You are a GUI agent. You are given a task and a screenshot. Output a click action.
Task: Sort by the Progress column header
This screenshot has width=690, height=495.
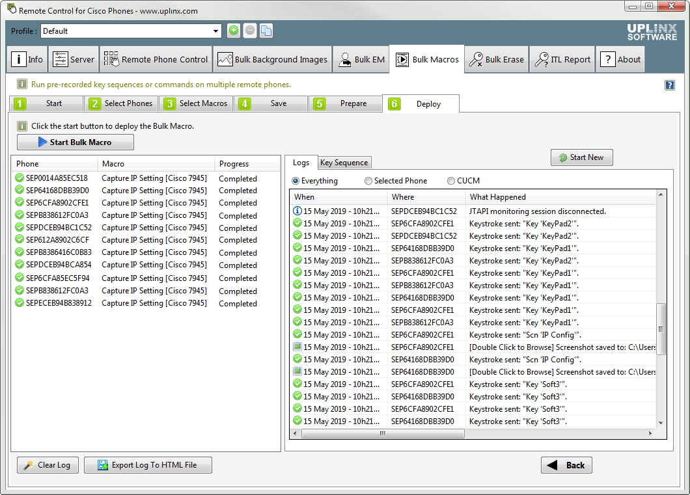click(247, 163)
